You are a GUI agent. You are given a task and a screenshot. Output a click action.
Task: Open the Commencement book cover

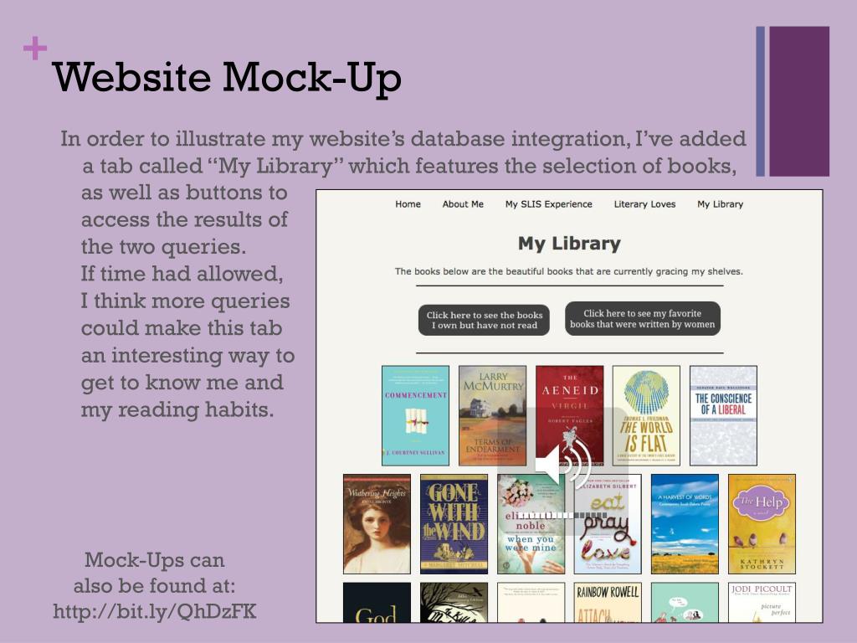(415, 415)
